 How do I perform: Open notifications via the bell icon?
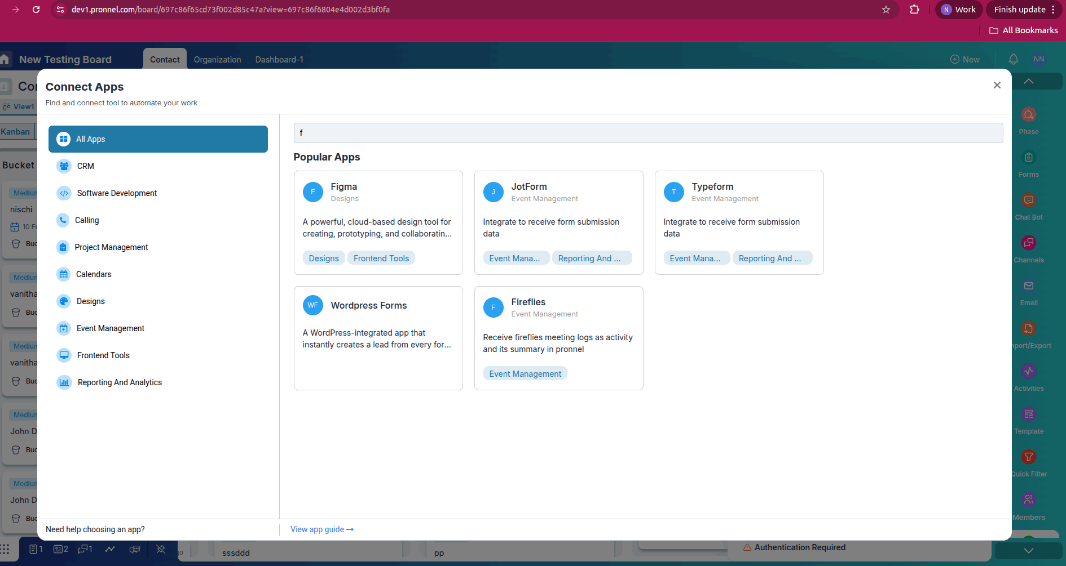tap(1013, 59)
